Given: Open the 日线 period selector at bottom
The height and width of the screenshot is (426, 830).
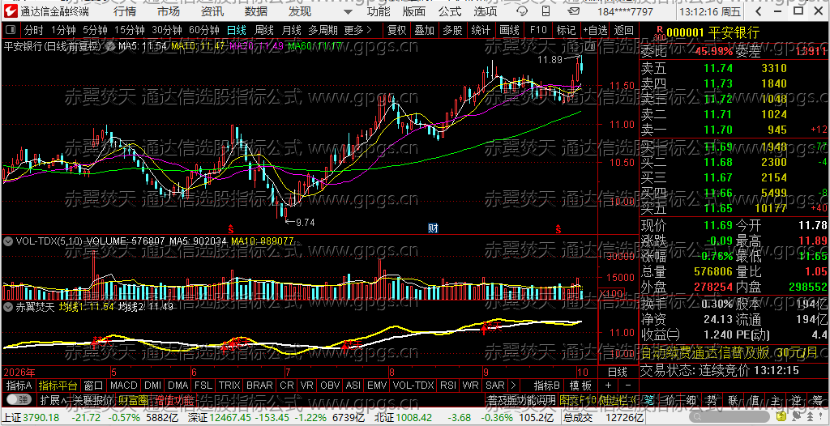Looking at the screenshot, I should 617,372.
